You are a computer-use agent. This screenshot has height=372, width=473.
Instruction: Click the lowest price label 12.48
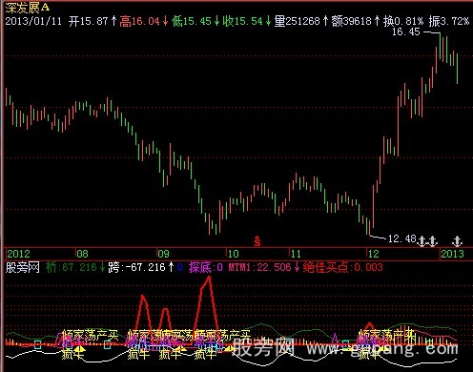click(402, 238)
